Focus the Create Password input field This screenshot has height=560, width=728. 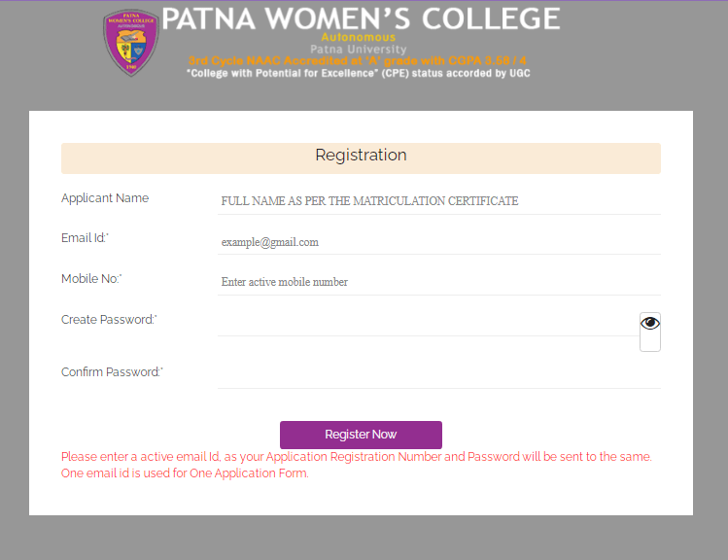point(429,323)
